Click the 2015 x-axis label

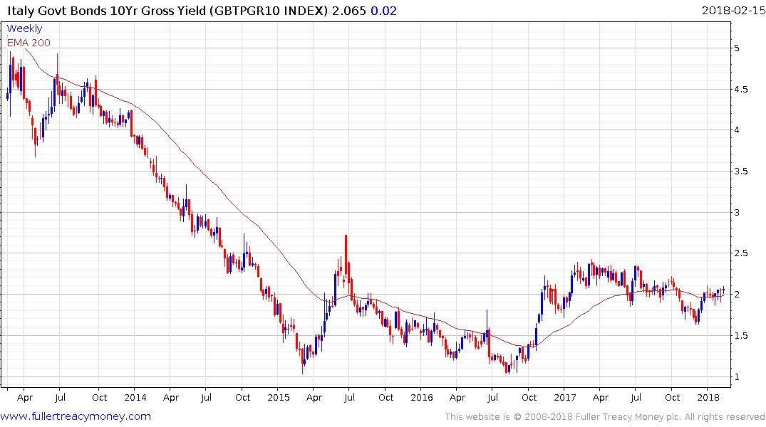click(279, 397)
